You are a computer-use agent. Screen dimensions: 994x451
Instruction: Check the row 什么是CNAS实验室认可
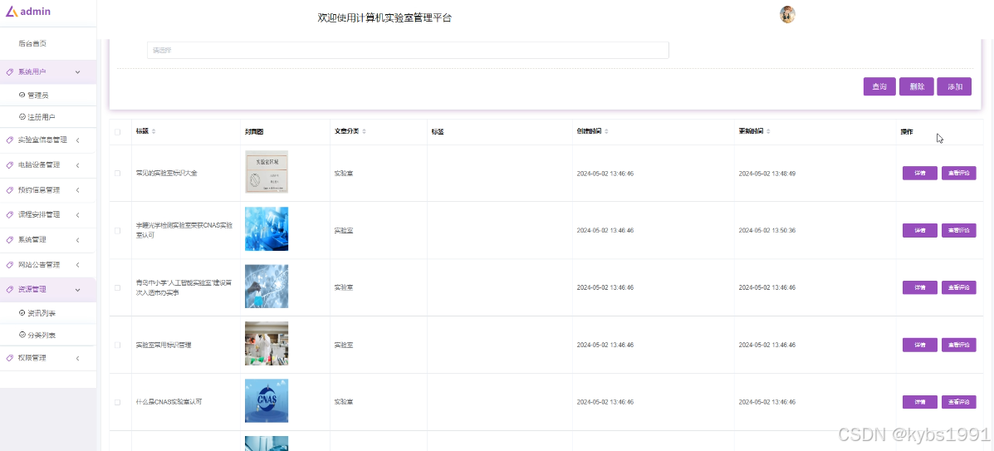point(117,402)
